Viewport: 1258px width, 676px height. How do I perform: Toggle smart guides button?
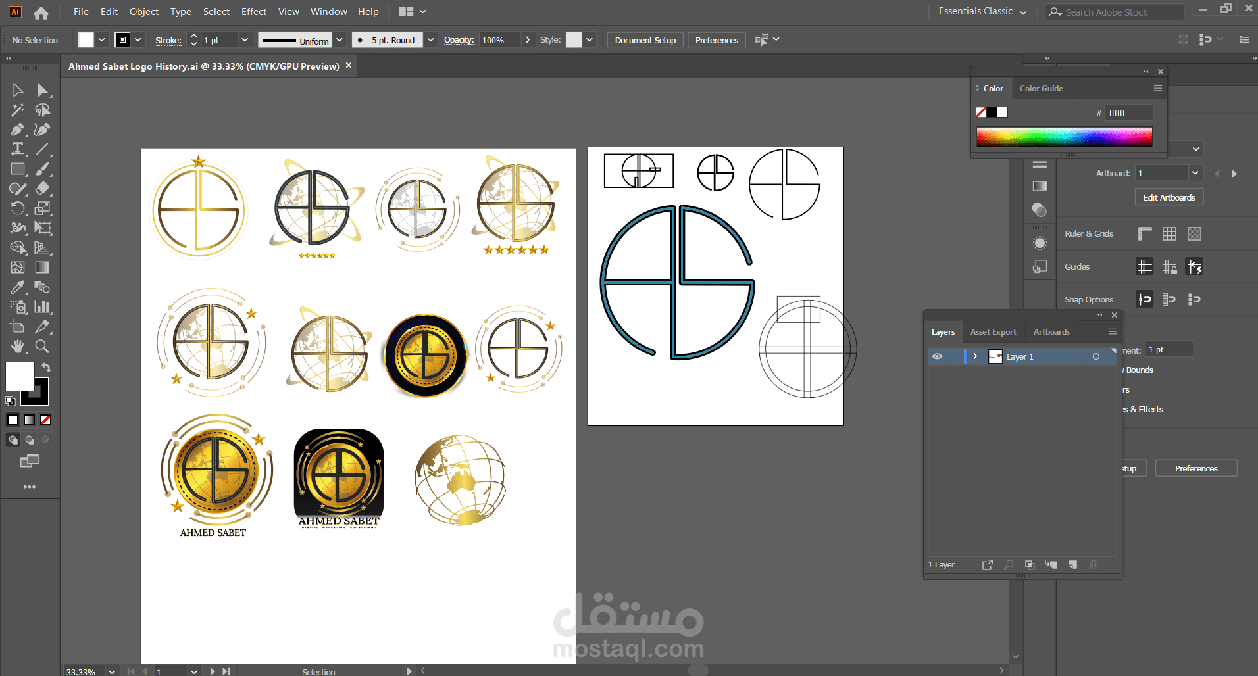click(1195, 267)
